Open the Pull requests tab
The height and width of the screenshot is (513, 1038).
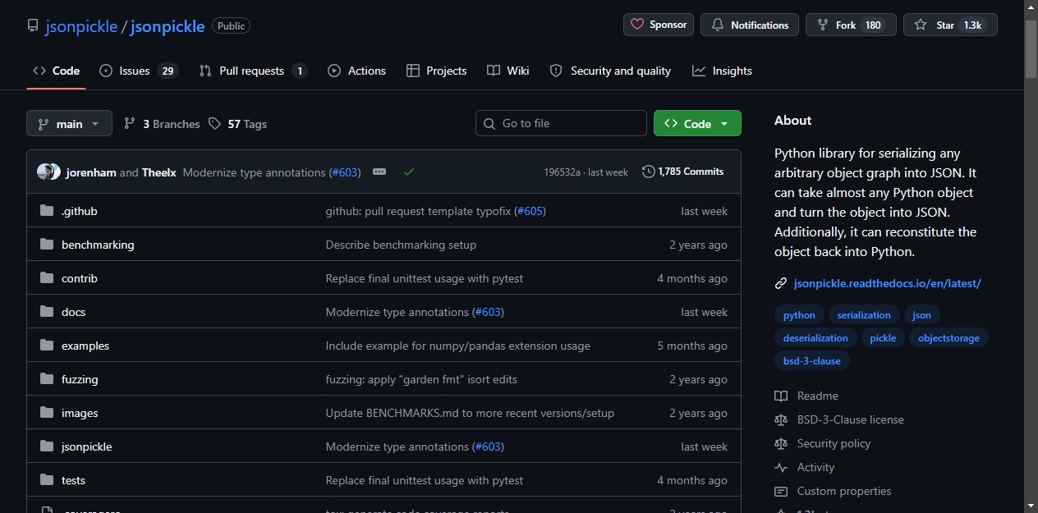253,71
